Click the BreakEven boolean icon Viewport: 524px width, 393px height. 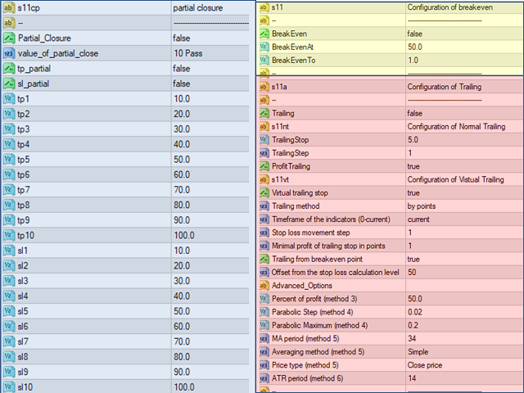(264, 34)
